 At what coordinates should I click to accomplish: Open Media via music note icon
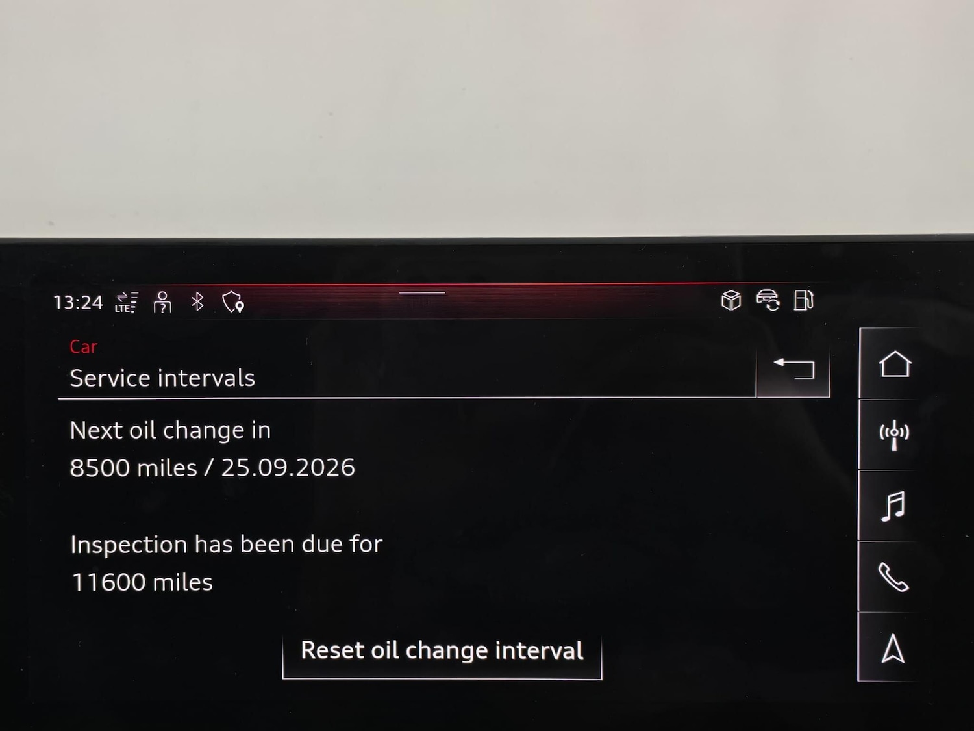893,506
